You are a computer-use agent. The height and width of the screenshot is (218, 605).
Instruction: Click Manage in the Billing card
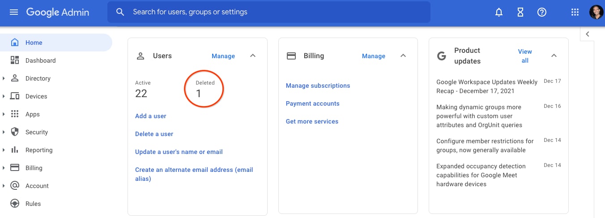pyautogui.click(x=374, y=56)
